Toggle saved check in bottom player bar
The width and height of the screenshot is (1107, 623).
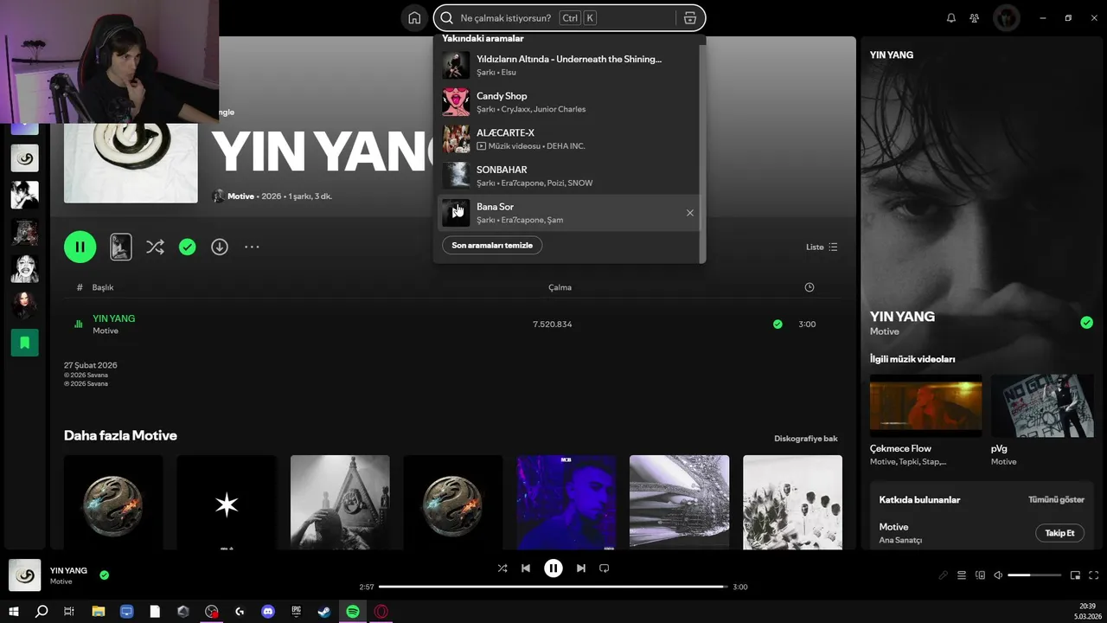click(104, 575)
